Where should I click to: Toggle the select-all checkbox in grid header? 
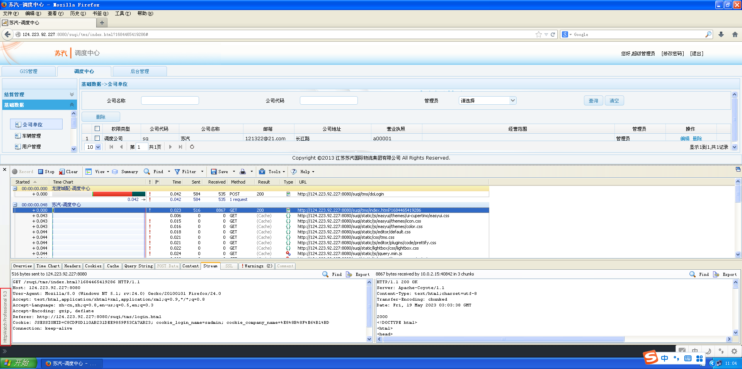tap(97, 129)
